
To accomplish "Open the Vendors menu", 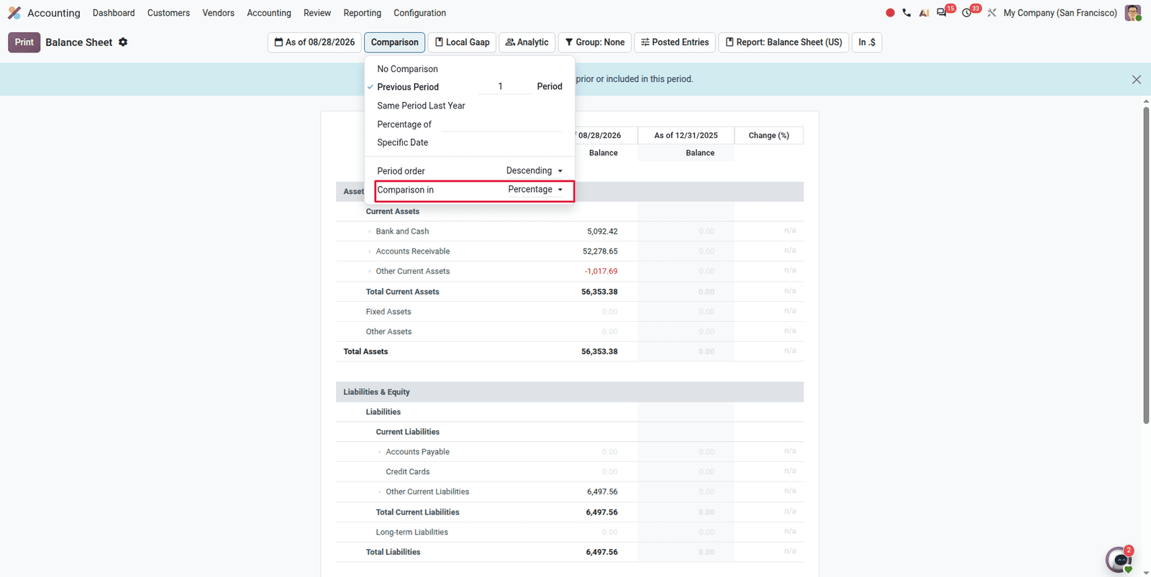I will click(x=218, y=13).
